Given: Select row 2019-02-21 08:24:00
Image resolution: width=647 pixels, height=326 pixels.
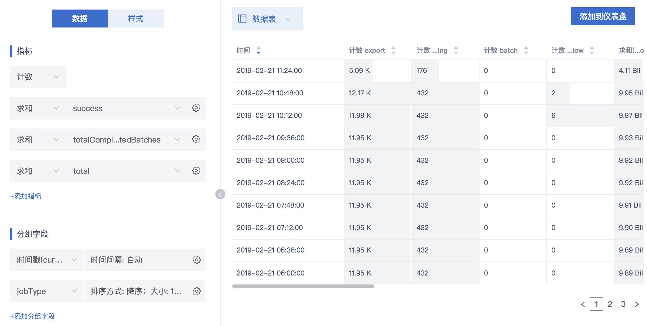Looking at the screenshot, I should click(x=438, y=183).
